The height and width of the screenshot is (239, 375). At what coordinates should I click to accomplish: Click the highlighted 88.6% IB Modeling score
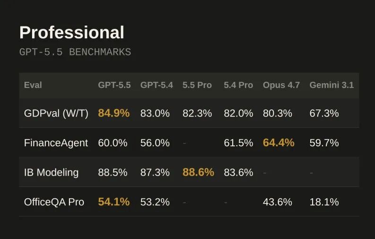[x=198, y=173]
